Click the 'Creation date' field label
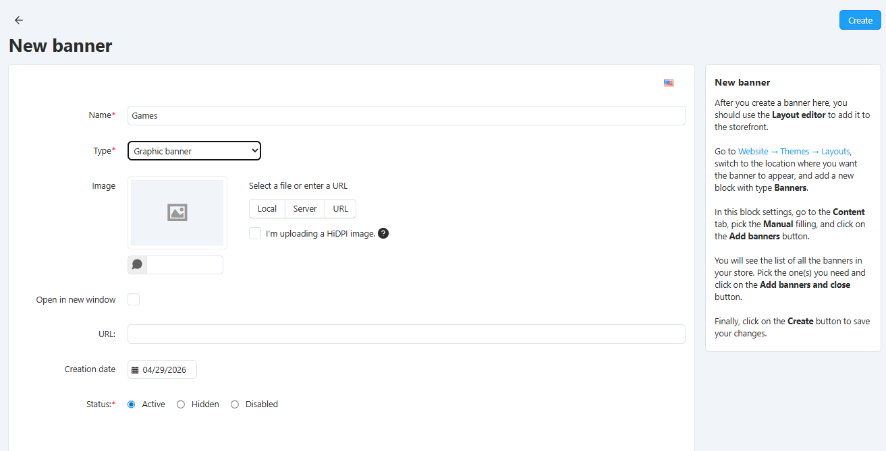The width and height of the screenshot is (886, 451). click(x=90, y=369)
